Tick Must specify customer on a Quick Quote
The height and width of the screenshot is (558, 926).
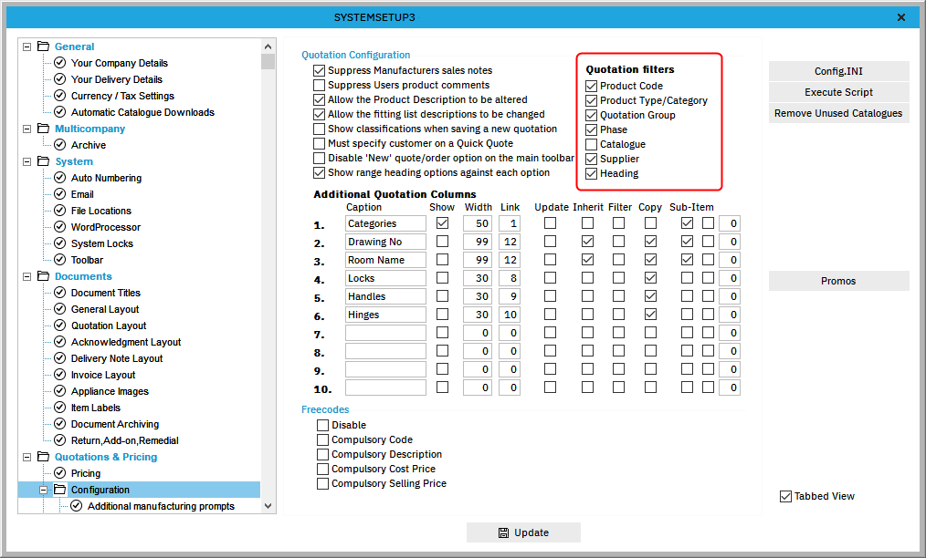click(319, 143)
